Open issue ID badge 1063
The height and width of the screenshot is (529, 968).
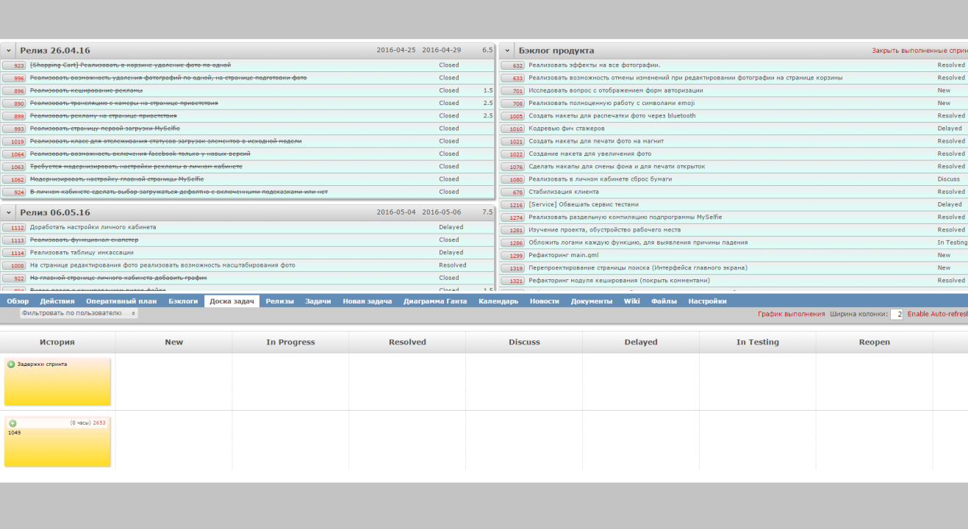[15, 167]
